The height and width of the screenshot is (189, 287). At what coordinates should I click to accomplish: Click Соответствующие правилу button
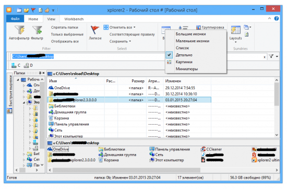132,34
